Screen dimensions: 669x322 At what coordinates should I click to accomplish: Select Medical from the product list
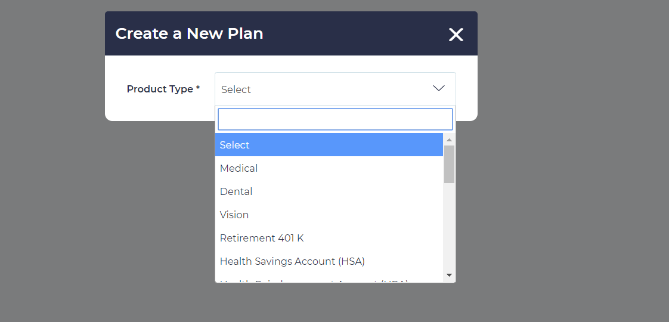tap(239, 168)
